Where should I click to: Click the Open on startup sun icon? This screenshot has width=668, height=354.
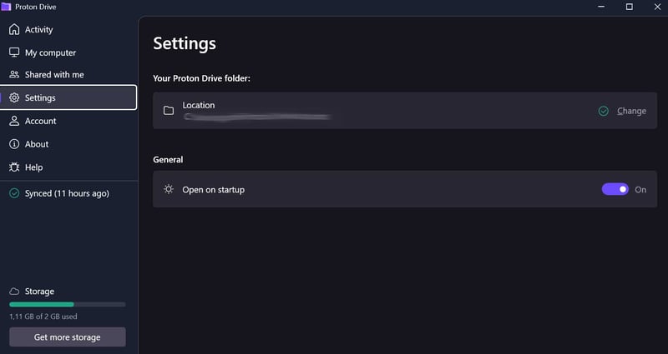169,190
